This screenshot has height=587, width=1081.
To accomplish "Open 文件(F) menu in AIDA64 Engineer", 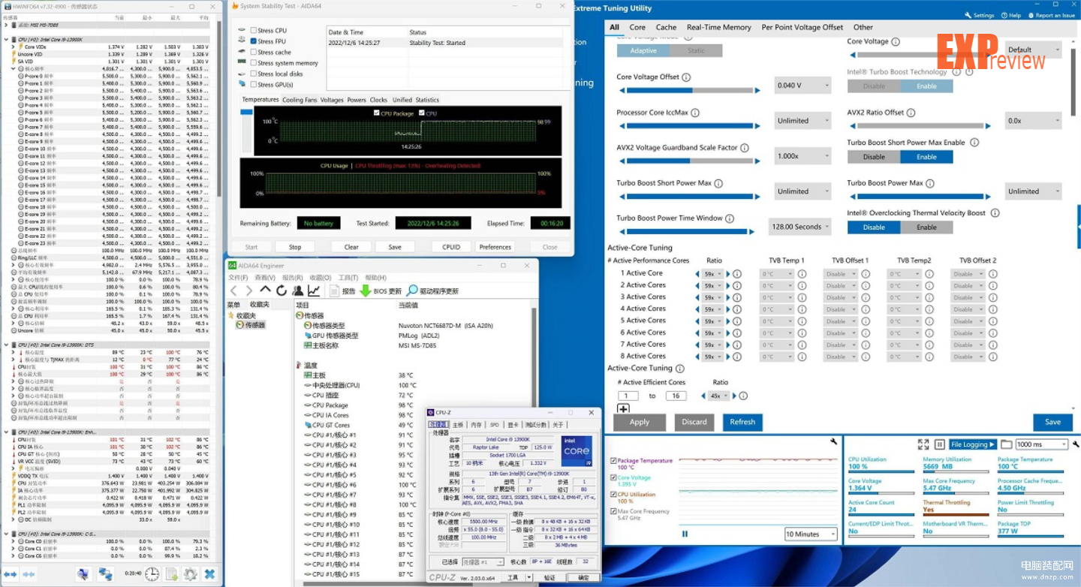I will tap(238, 278).
